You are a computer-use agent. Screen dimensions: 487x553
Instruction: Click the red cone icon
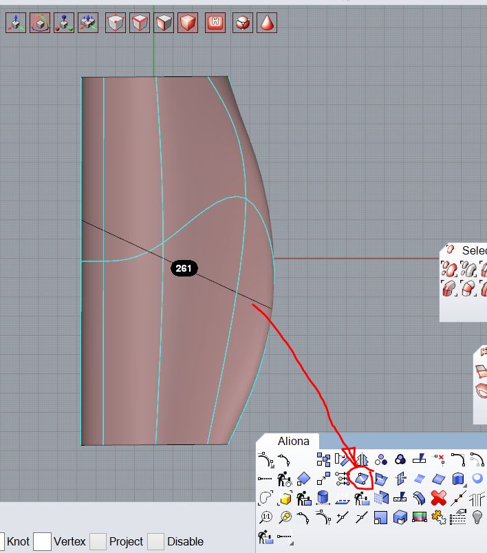[x=267, y=23]
